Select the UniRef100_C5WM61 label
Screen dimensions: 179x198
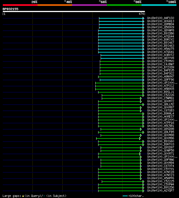tap(161, 98)
